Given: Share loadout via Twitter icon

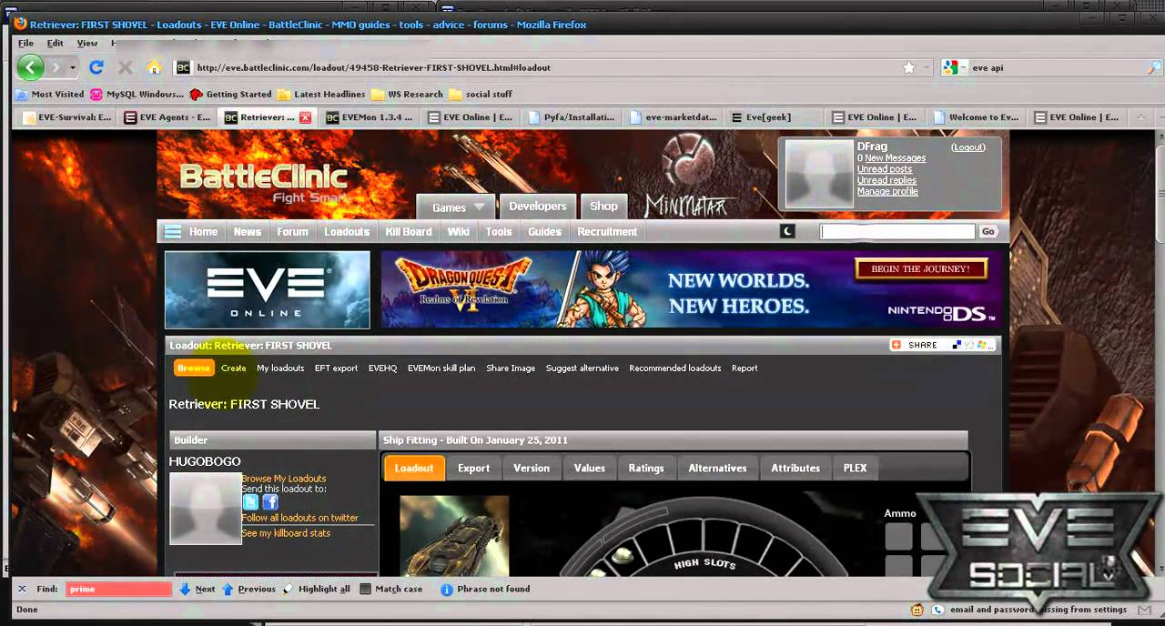Looking at the screenshot, I should click(x=250, y=503).
